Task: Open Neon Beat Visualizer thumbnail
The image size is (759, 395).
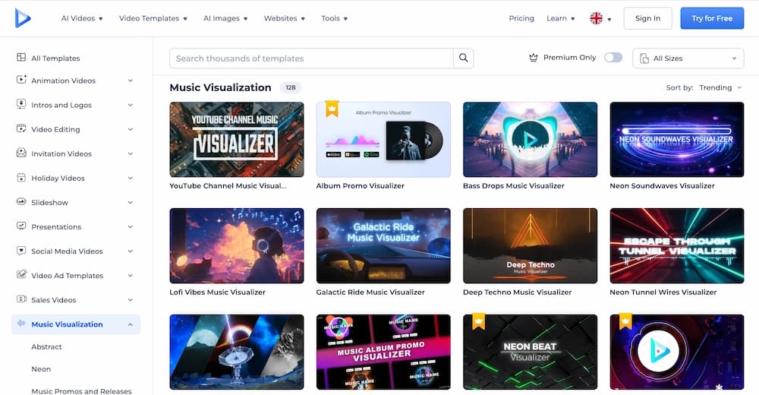Action: [530, 352]
